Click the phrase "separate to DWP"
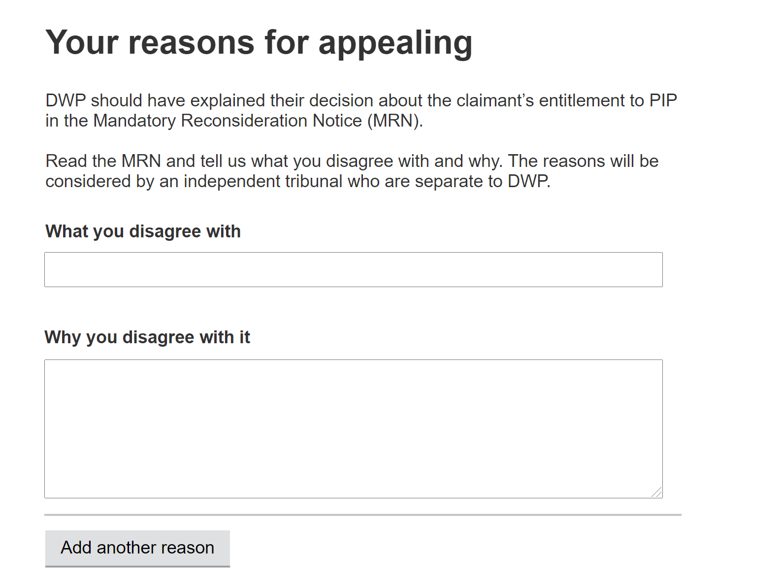This screenshot has width=783, height=586. (482, 181)
